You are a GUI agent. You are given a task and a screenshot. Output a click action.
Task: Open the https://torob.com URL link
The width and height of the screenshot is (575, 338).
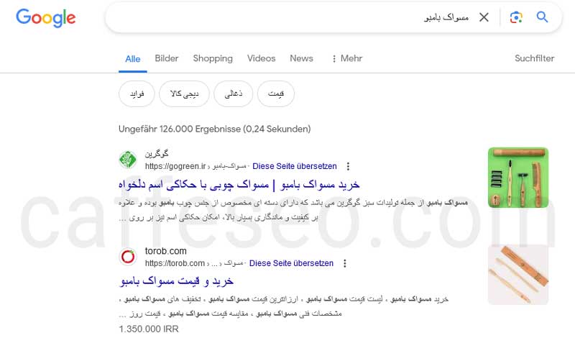(194, 263)
